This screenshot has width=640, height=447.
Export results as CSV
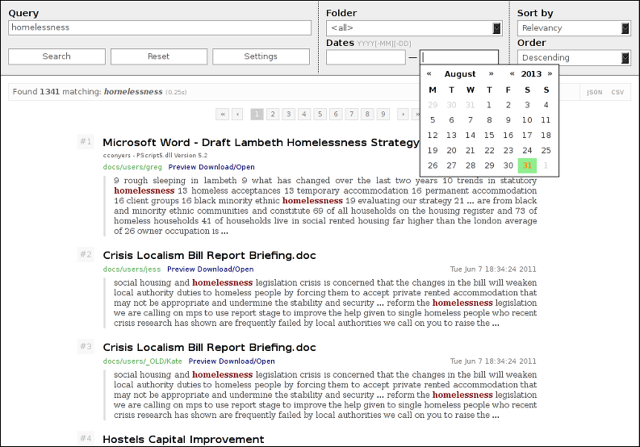tap(617, 92)
